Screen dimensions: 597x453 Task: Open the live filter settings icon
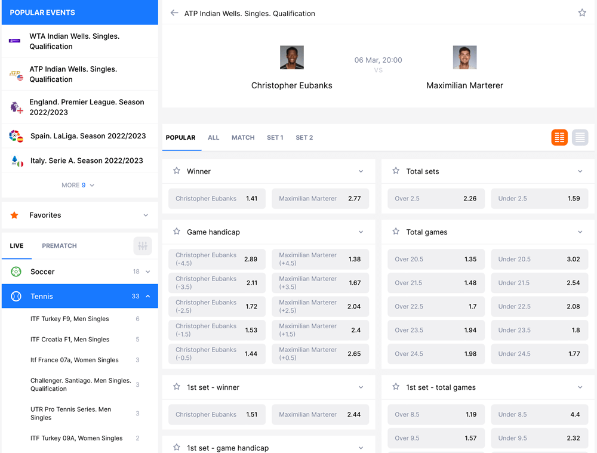[x=142, y=246]
